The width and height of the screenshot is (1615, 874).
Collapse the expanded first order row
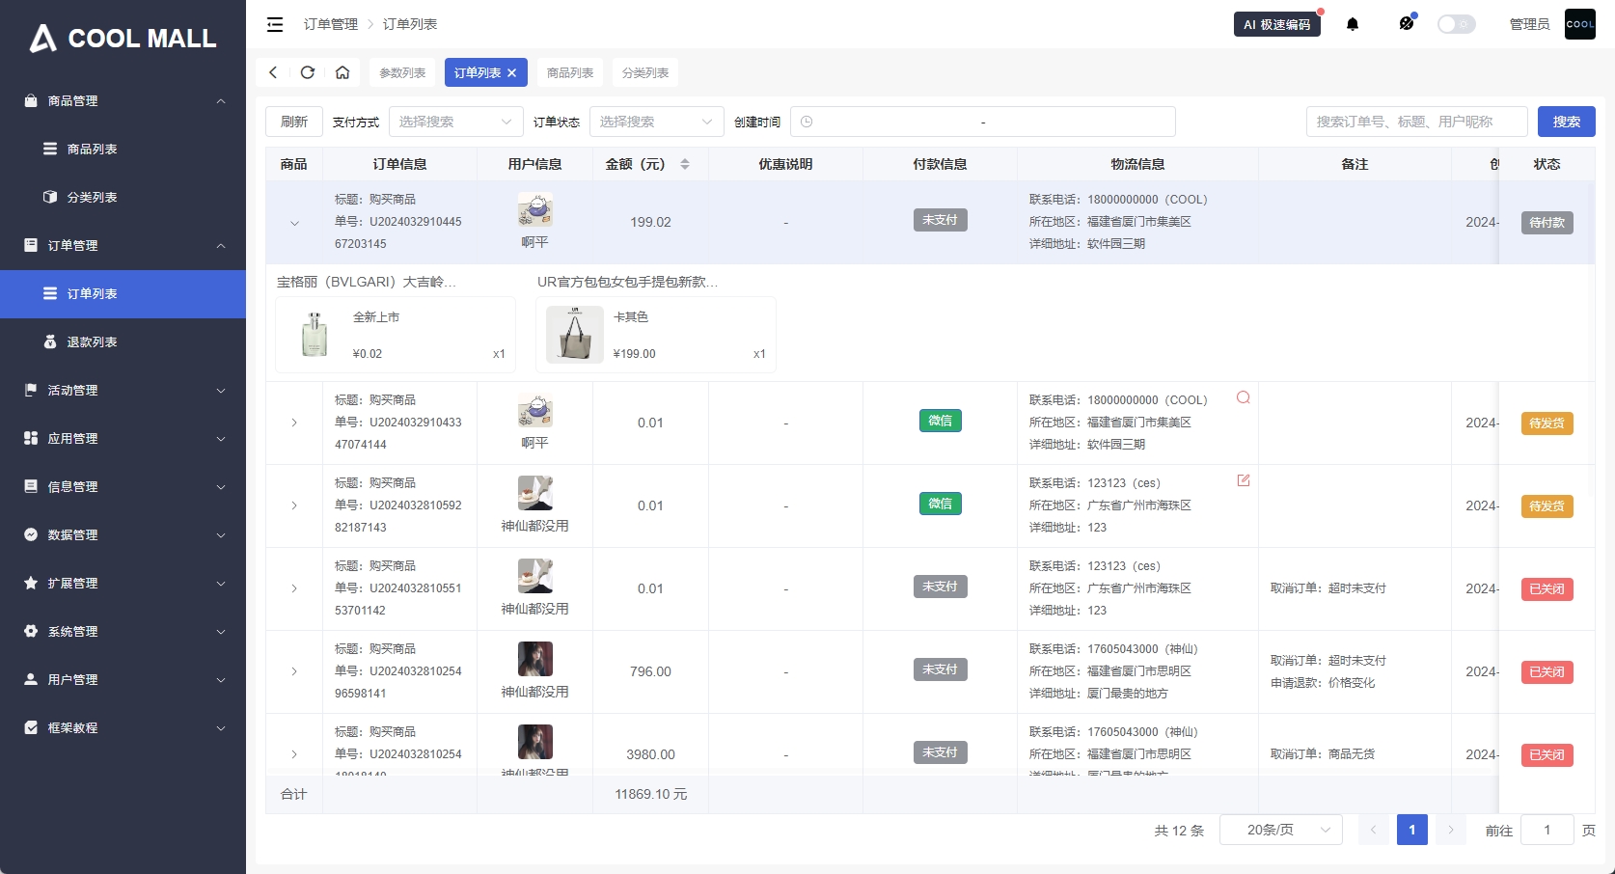[294, 223]
